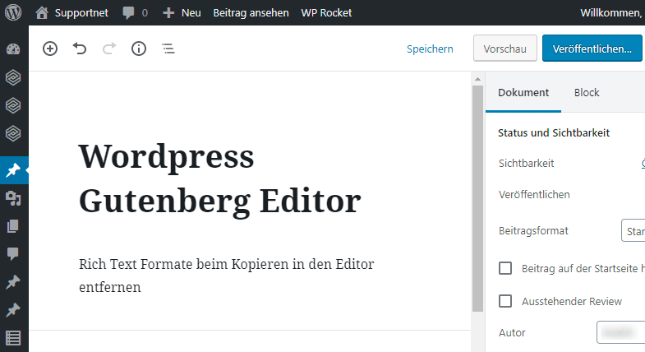Undo the last change
Image resolution: width=645 pixels, height=352 pixels.
click(80, 49)
